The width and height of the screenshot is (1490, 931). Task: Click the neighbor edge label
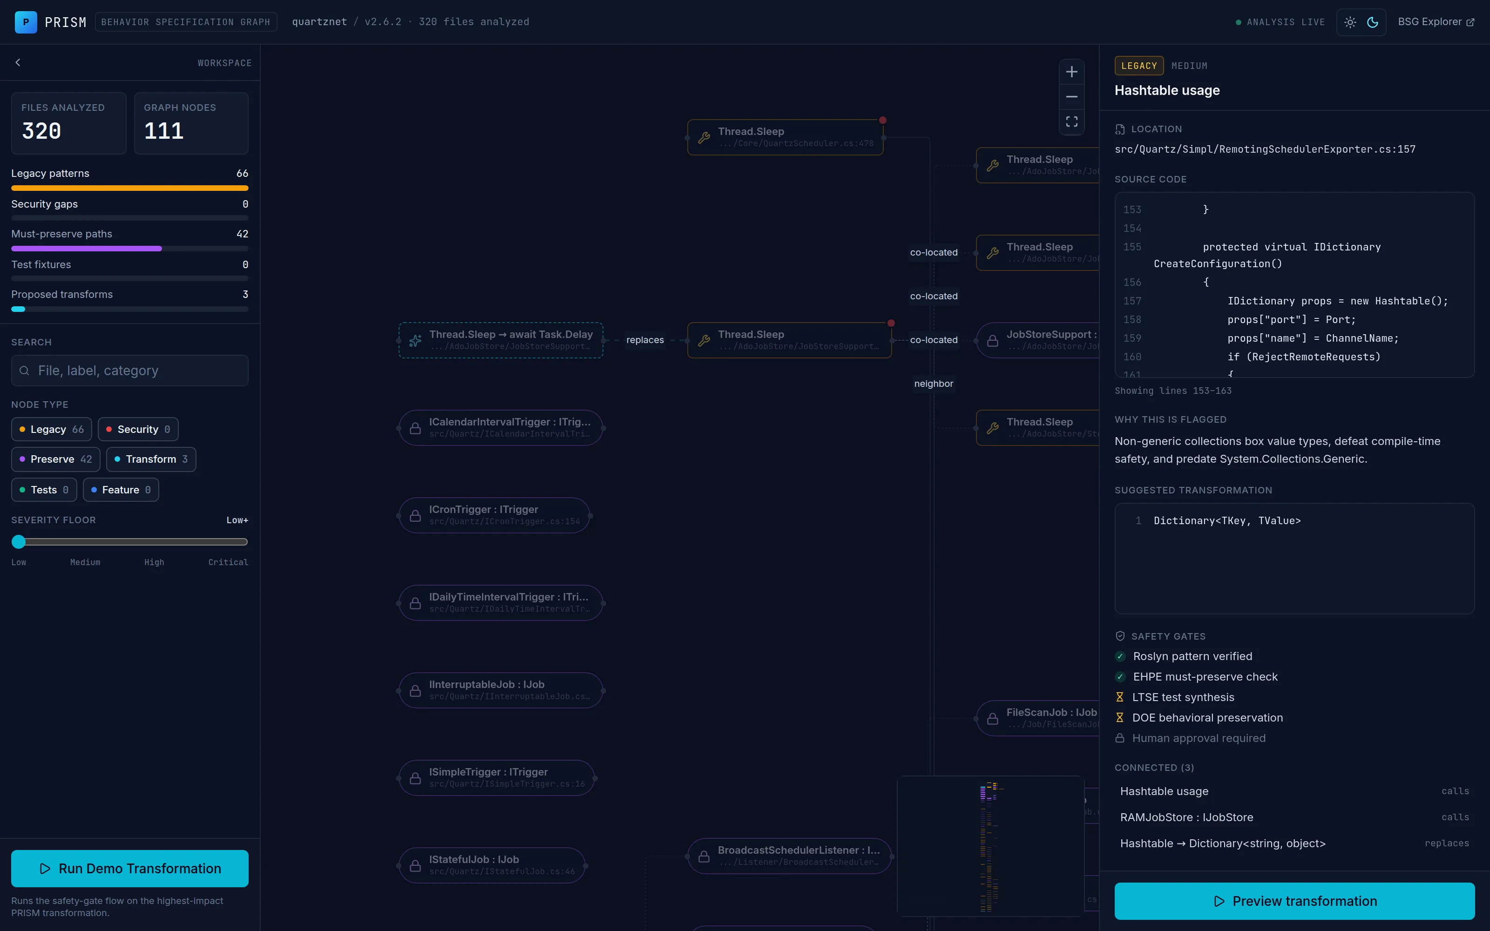pos(934,384)
